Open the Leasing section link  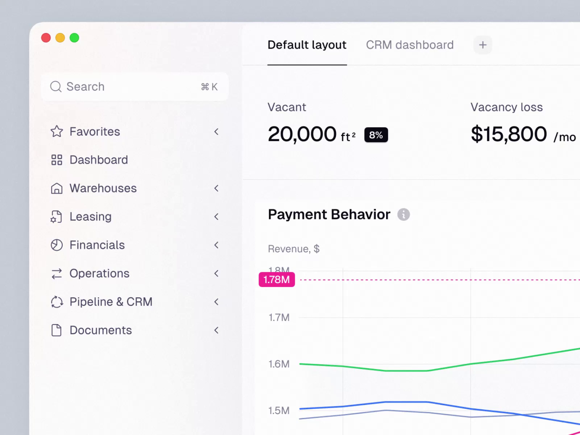[x=90, y=216]
